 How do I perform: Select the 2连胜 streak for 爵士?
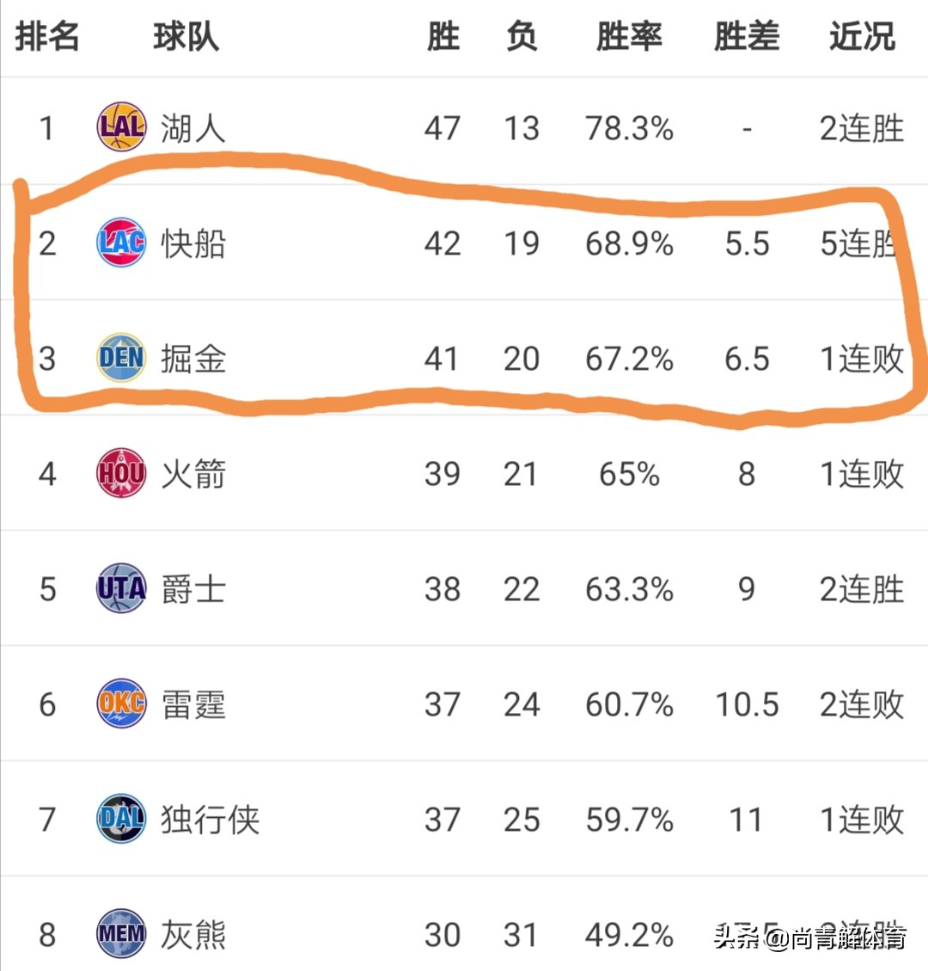[862, 589]
